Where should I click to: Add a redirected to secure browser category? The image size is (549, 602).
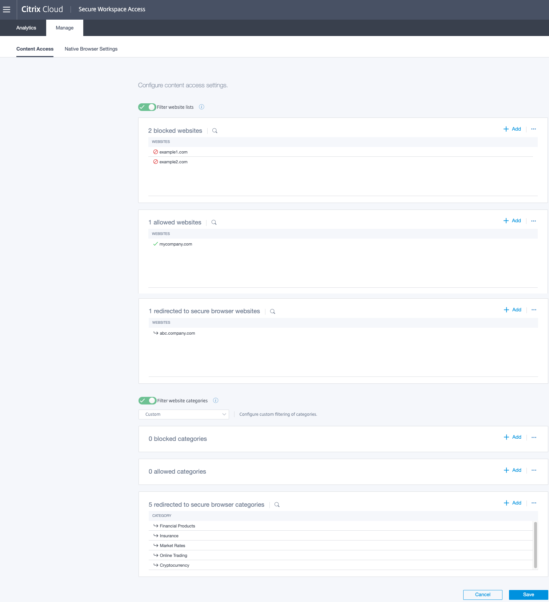coord(513,503)
